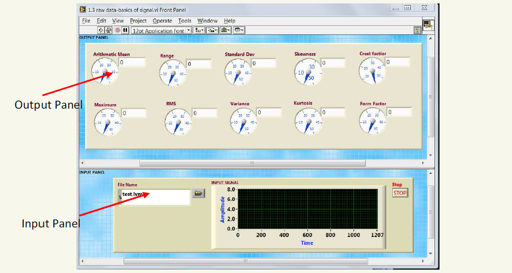This screenshot has width=512, height=273.
Task: Open the Operate menu
Action: pos(162,21)
